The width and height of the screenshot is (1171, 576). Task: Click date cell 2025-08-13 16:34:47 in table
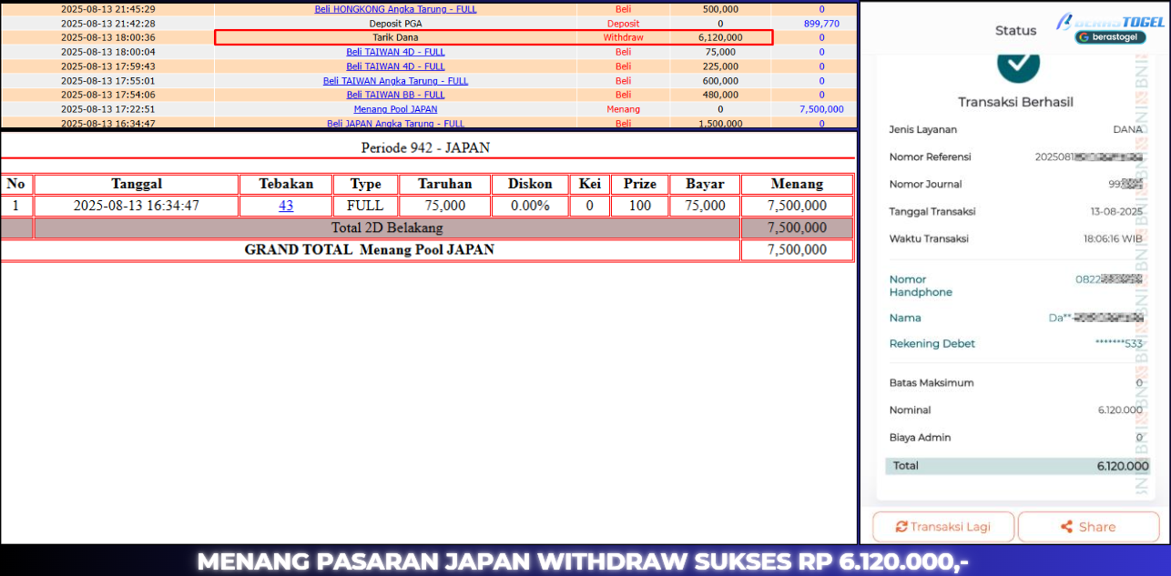pos(137,206)
